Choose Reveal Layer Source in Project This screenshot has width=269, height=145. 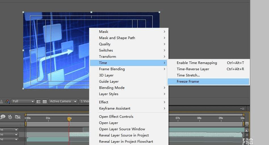(129, 135)
